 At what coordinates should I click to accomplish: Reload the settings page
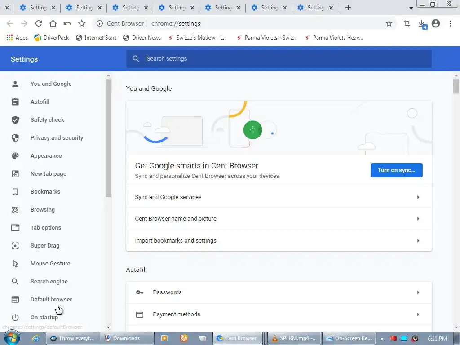[39, 23]
